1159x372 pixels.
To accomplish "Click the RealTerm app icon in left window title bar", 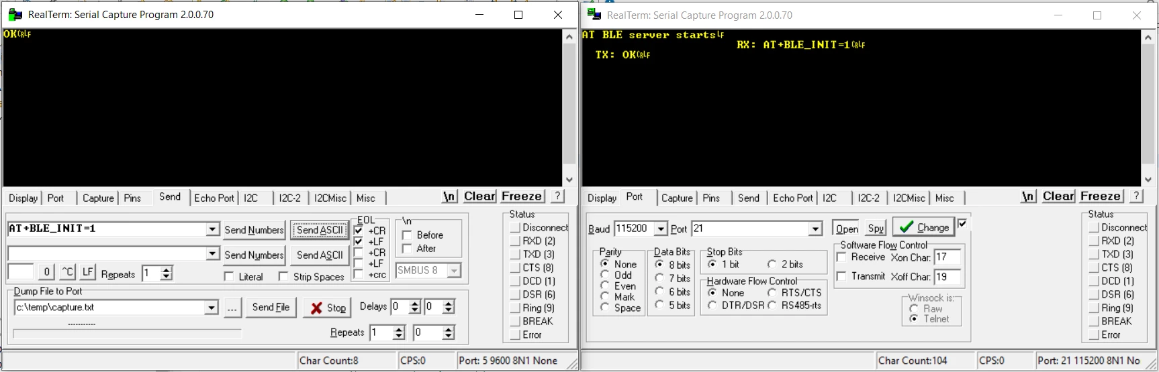I will point(14,15).
